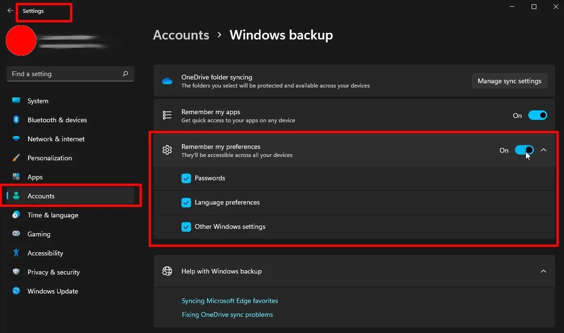
Task: Click the Bluetooth icon in sidebar
Action: pyautogui.click(x=16, y=119)
